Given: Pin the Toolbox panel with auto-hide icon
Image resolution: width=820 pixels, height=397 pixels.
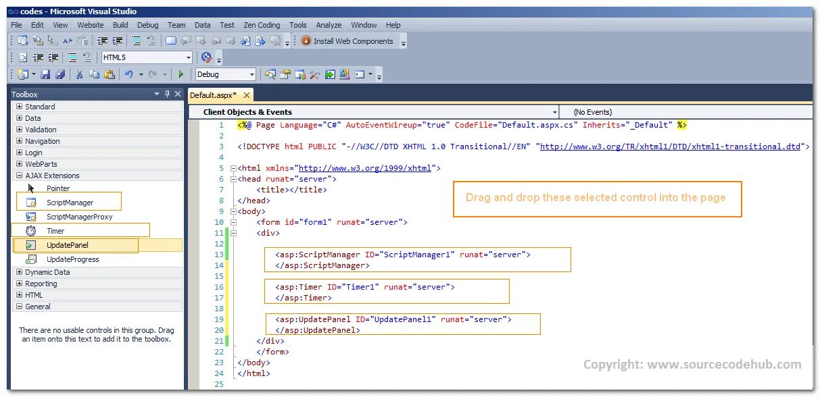Looking at the screenshot, I should (x=167, y=94).
